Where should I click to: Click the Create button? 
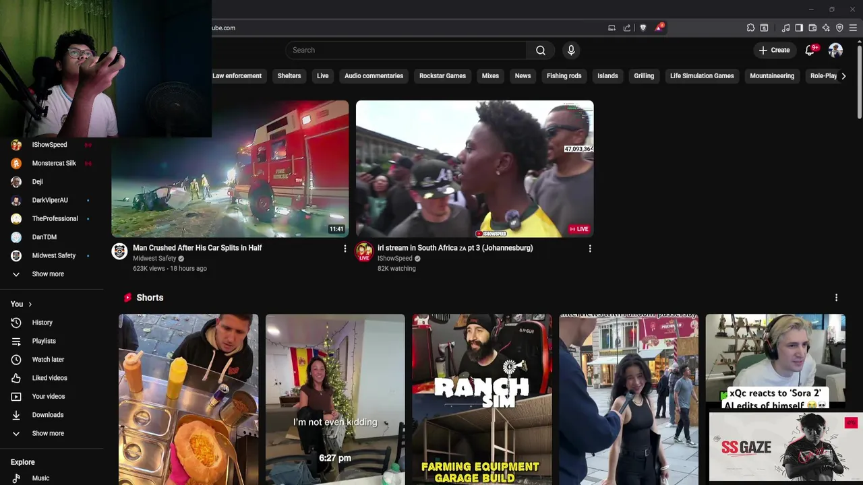[x=774, y=50]
